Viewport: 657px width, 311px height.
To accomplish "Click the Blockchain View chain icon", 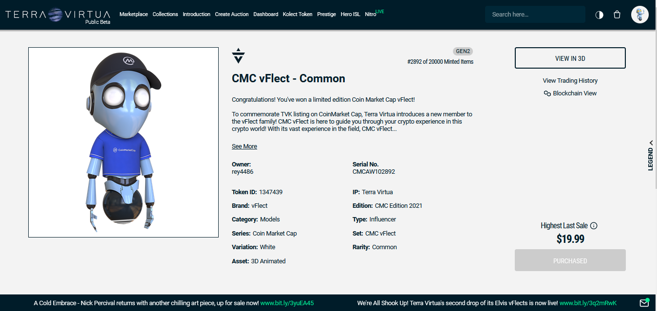I will 547,93.
